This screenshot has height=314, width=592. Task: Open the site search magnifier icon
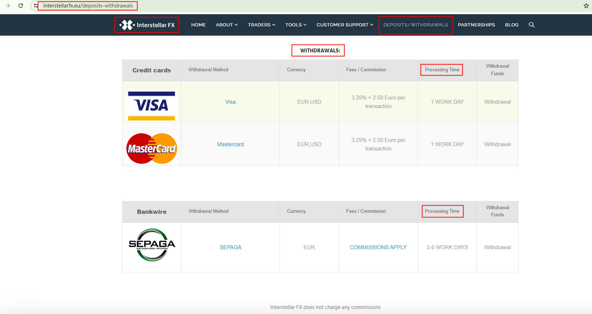pos(532,25)
